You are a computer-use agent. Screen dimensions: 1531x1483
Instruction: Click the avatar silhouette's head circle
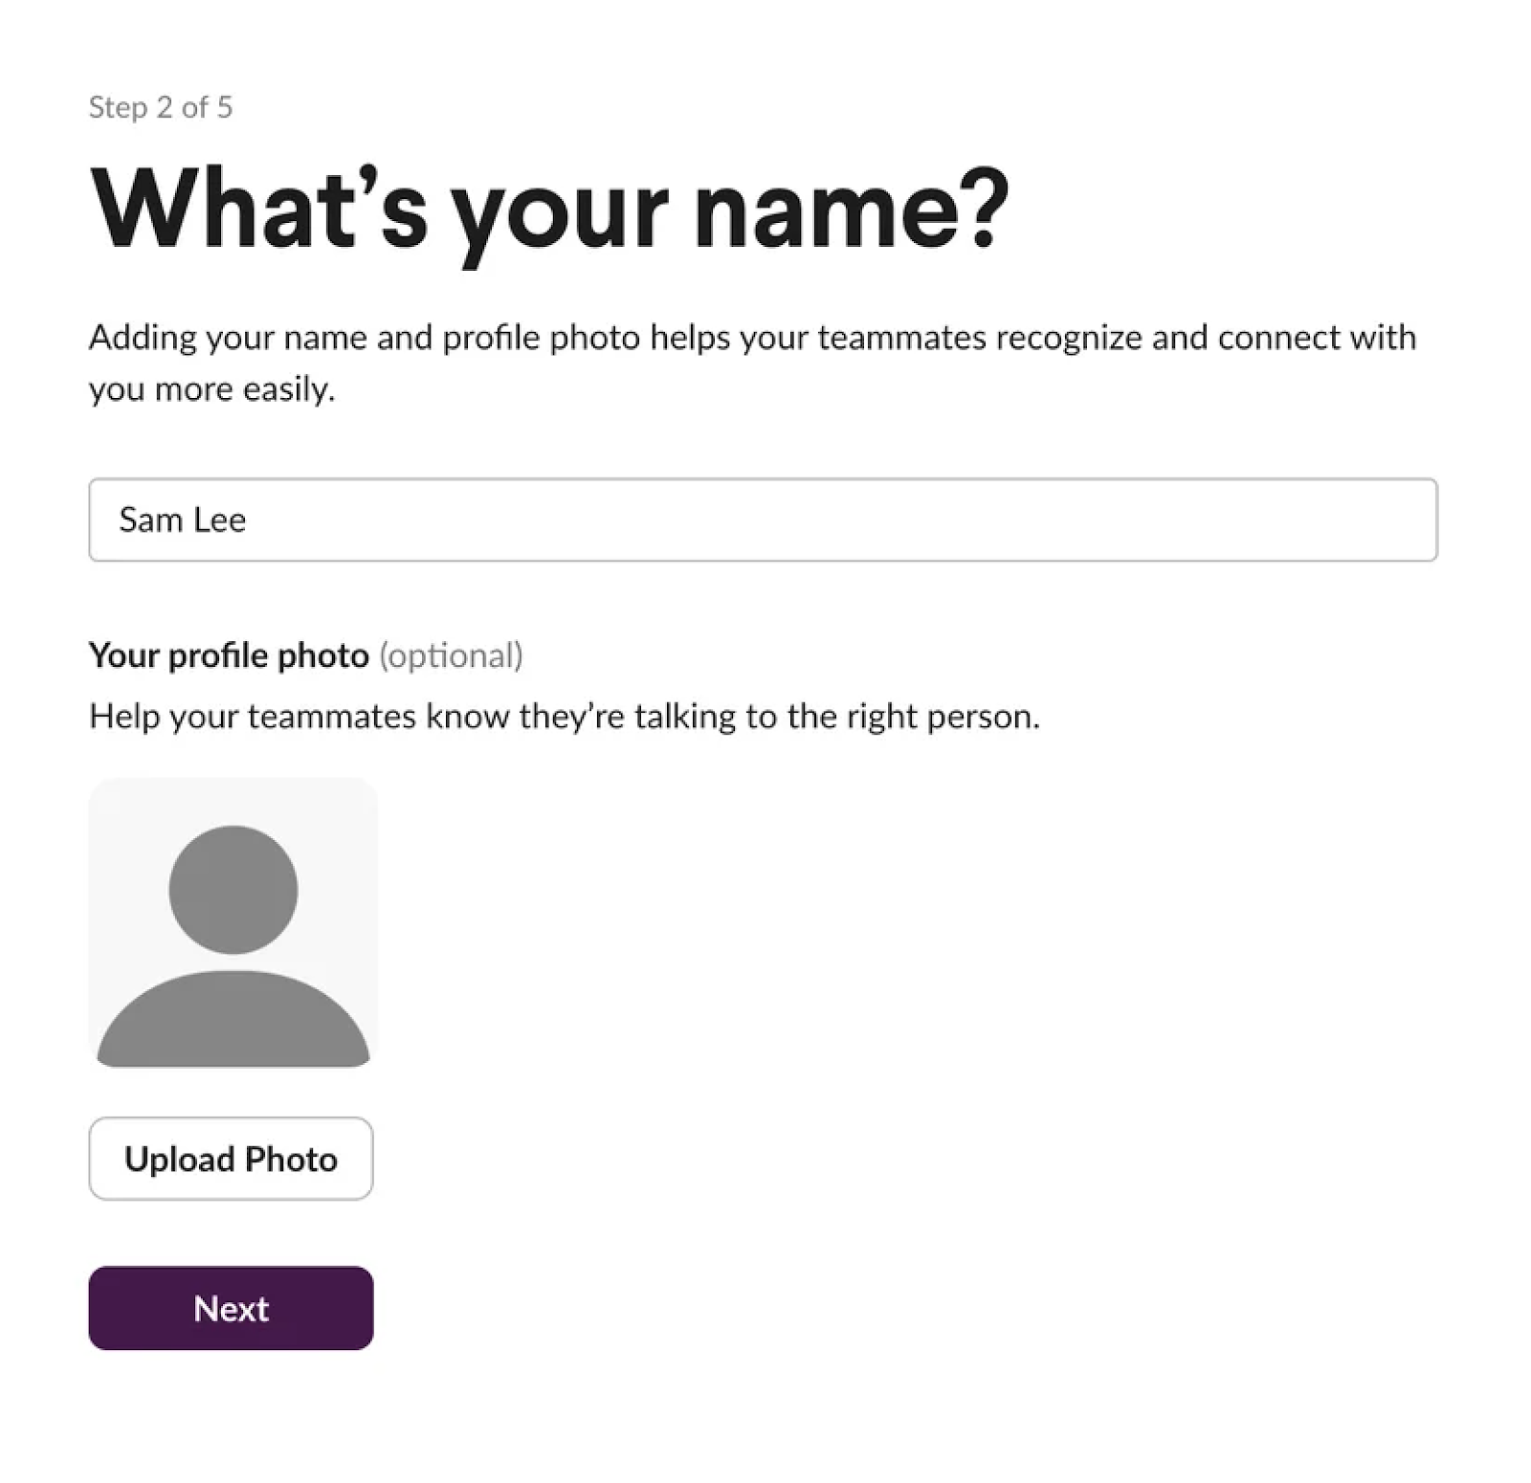pyautogui.click(x=233, y=890)
